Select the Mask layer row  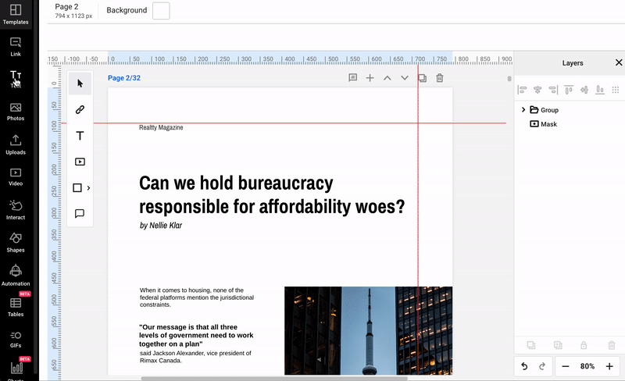570,124
